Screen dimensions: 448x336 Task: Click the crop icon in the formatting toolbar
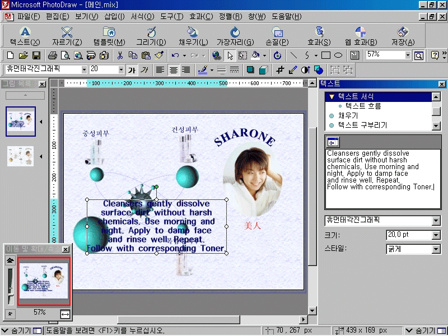pyautogui.click(x=279, y=69)
